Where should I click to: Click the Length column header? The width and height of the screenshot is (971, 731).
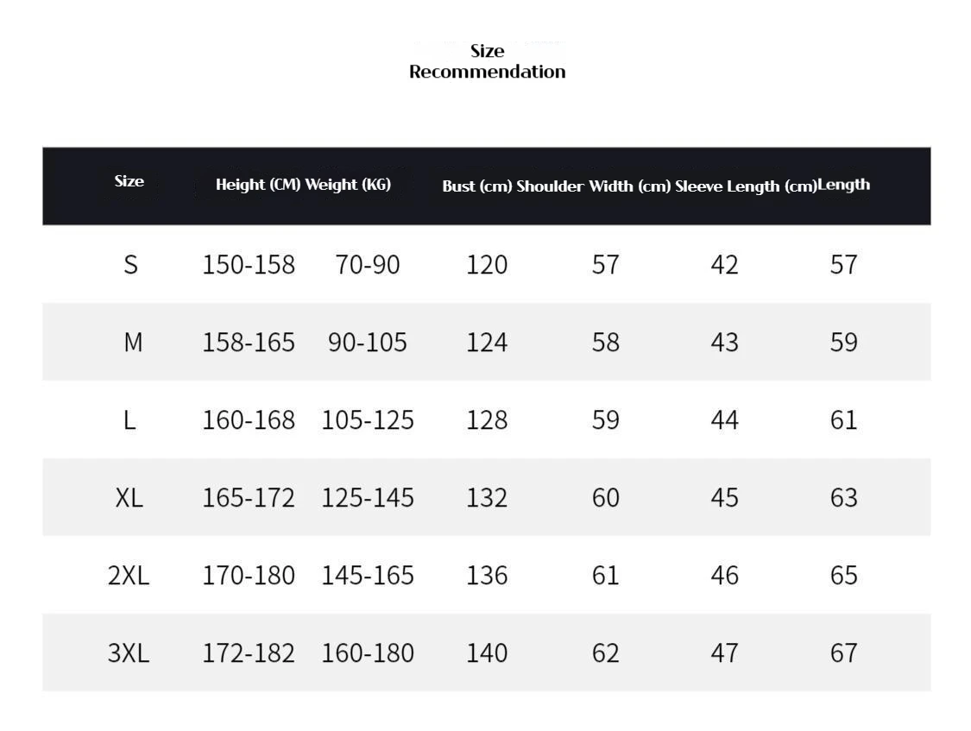coord(843,185)
